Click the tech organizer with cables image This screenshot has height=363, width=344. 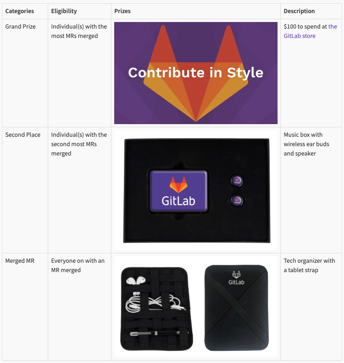(156, 309)
